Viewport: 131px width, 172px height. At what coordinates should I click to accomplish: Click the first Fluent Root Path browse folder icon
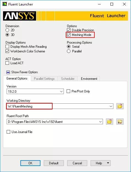click(110, 122)
